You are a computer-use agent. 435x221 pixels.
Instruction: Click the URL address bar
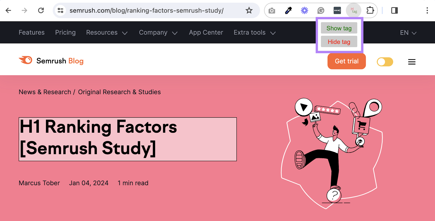147,11
